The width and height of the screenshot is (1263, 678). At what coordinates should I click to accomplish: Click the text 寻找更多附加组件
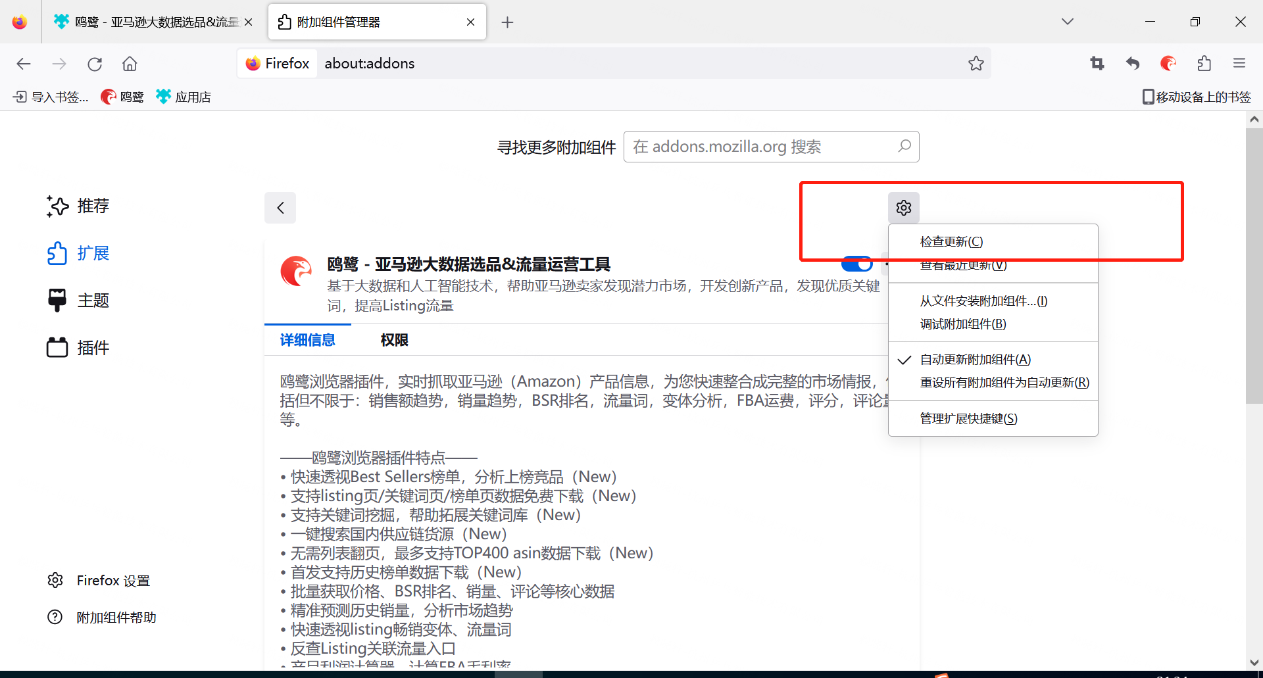click(557, 147)
